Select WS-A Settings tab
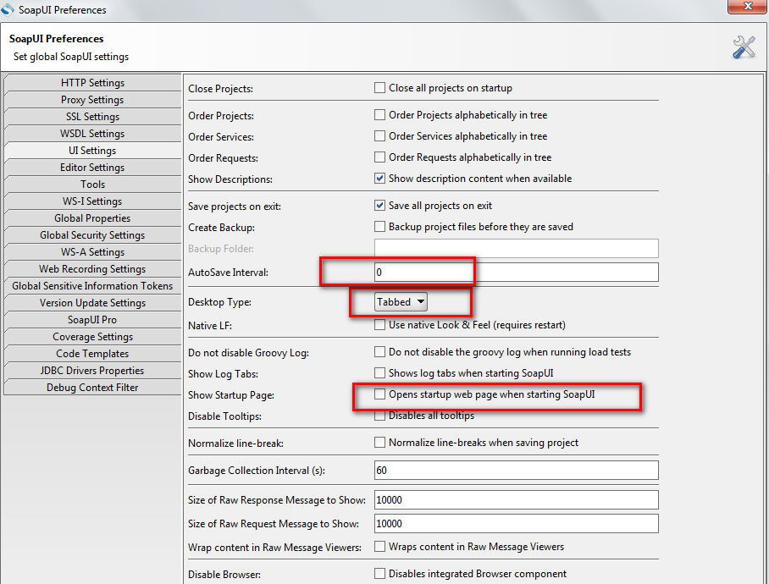 pos(92,252)
